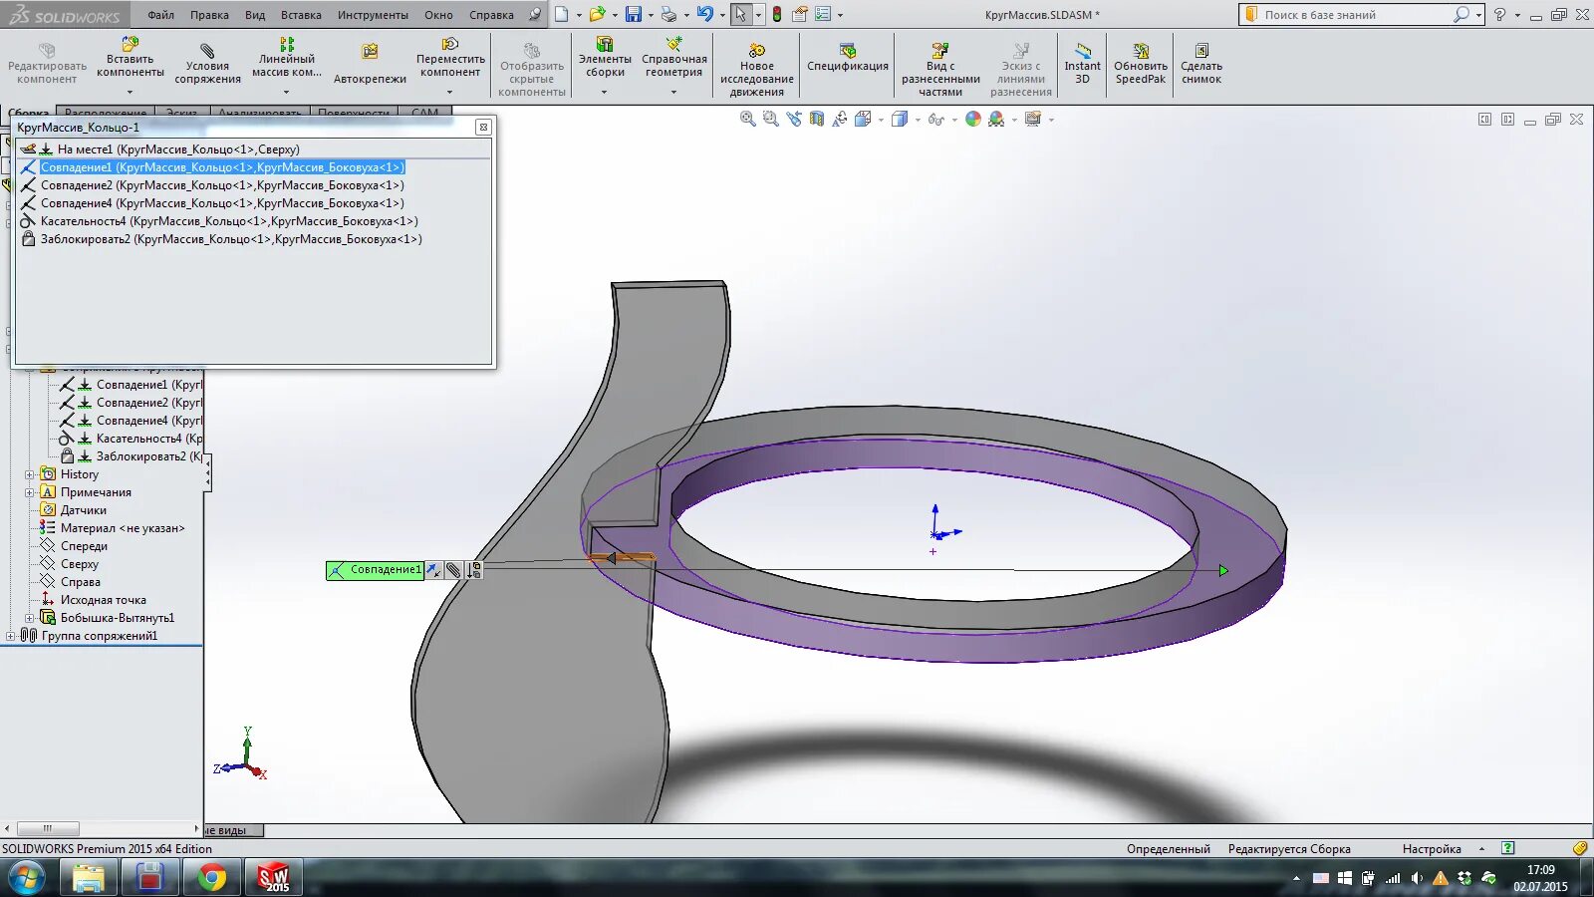This screenshot has width=1594, height=897.
Task: Expand the Элементы сборки dropdown arrow
Action: (604, 93)
